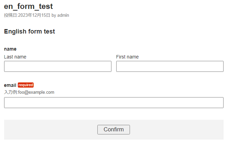
Task: Click the bold "name" group label
Action: [10, 49]
